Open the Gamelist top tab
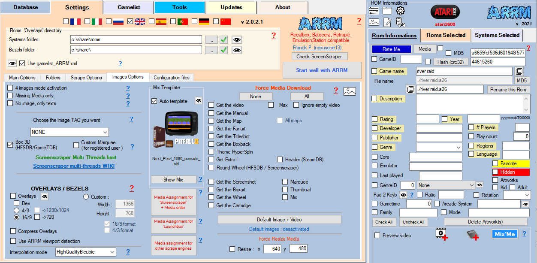 [x=129, y=7]
